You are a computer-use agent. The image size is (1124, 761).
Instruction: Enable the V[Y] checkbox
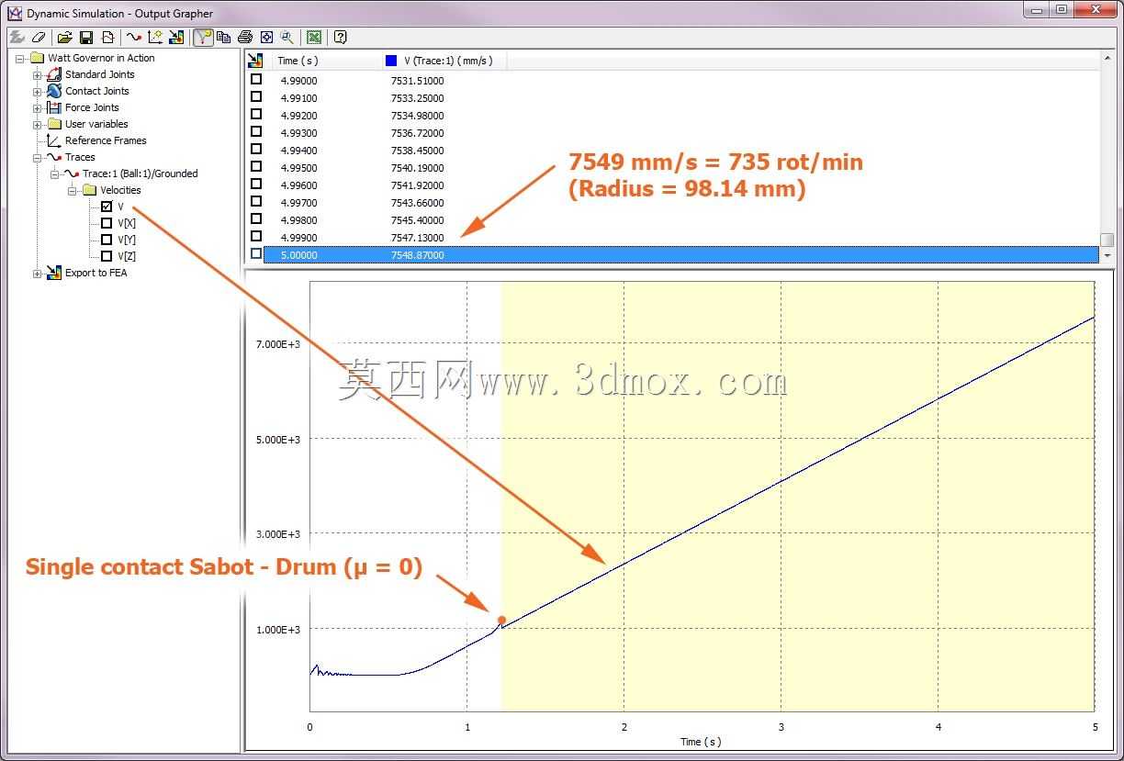coord(107,240)
